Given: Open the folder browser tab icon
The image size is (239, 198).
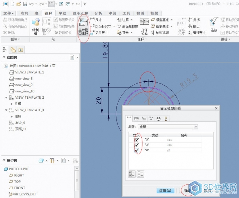Looking at the screenshot, I should click(13, 50).
